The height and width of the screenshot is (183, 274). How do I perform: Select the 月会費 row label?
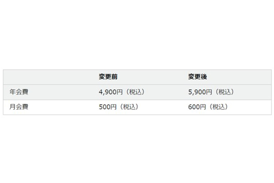tap(19, 107)
